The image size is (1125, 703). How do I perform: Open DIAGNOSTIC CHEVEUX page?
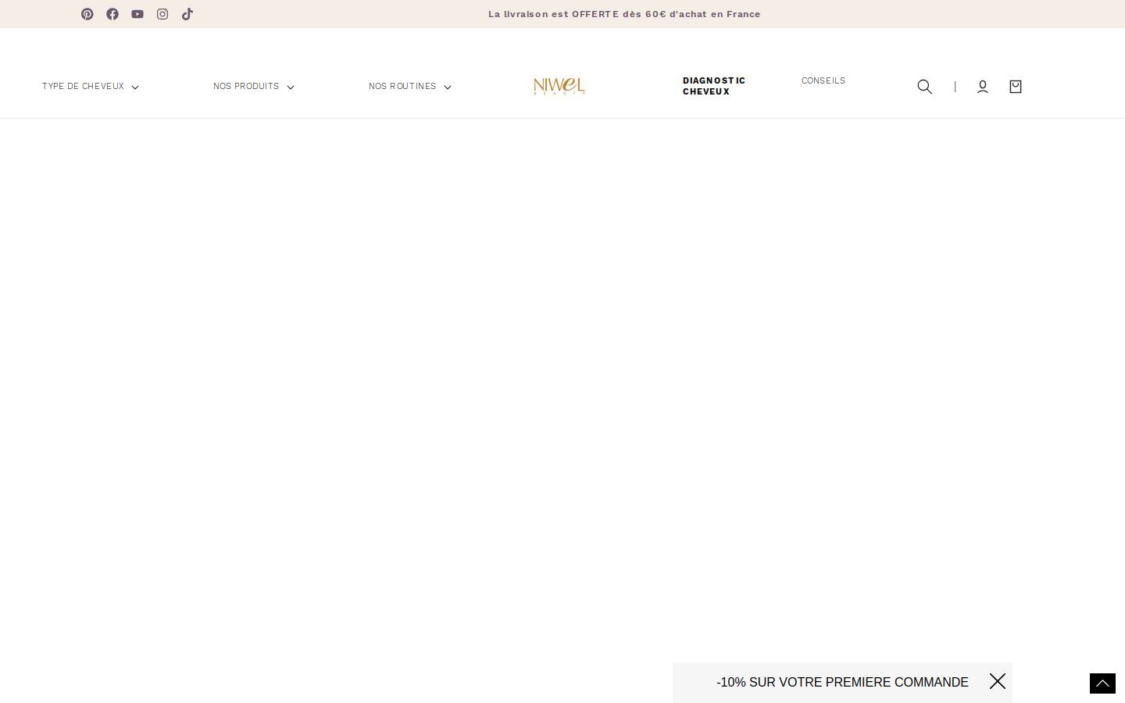714,86
